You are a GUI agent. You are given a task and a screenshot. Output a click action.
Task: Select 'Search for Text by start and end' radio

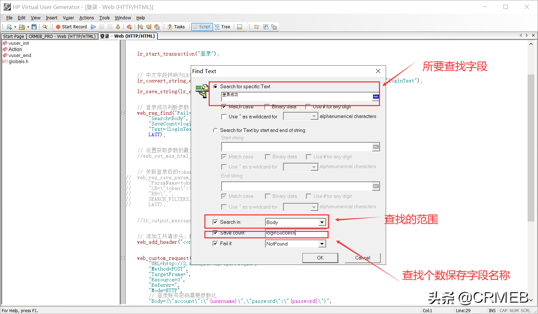[x=215, y=130]
